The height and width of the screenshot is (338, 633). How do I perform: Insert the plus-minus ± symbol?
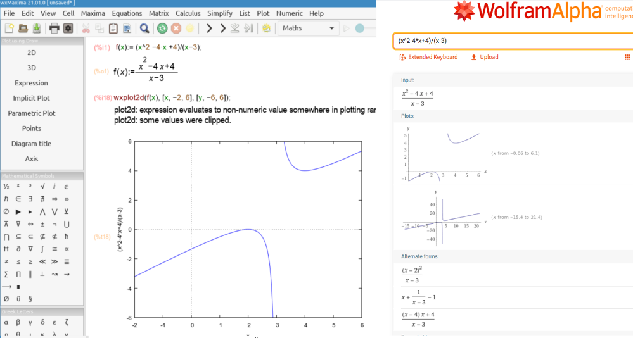tap(42, 224)
